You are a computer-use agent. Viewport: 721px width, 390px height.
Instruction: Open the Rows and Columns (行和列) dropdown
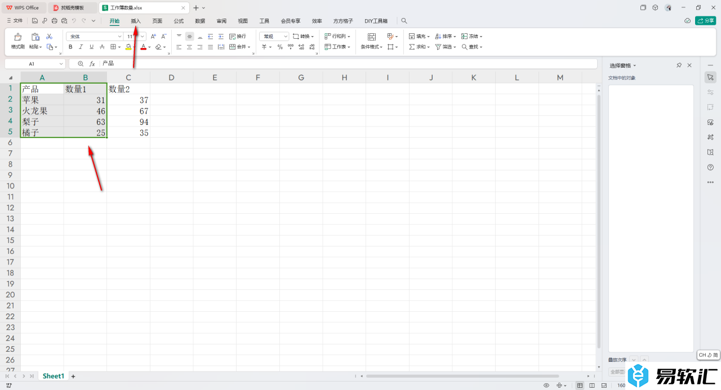pyautogui.click(x=338, y=36)
